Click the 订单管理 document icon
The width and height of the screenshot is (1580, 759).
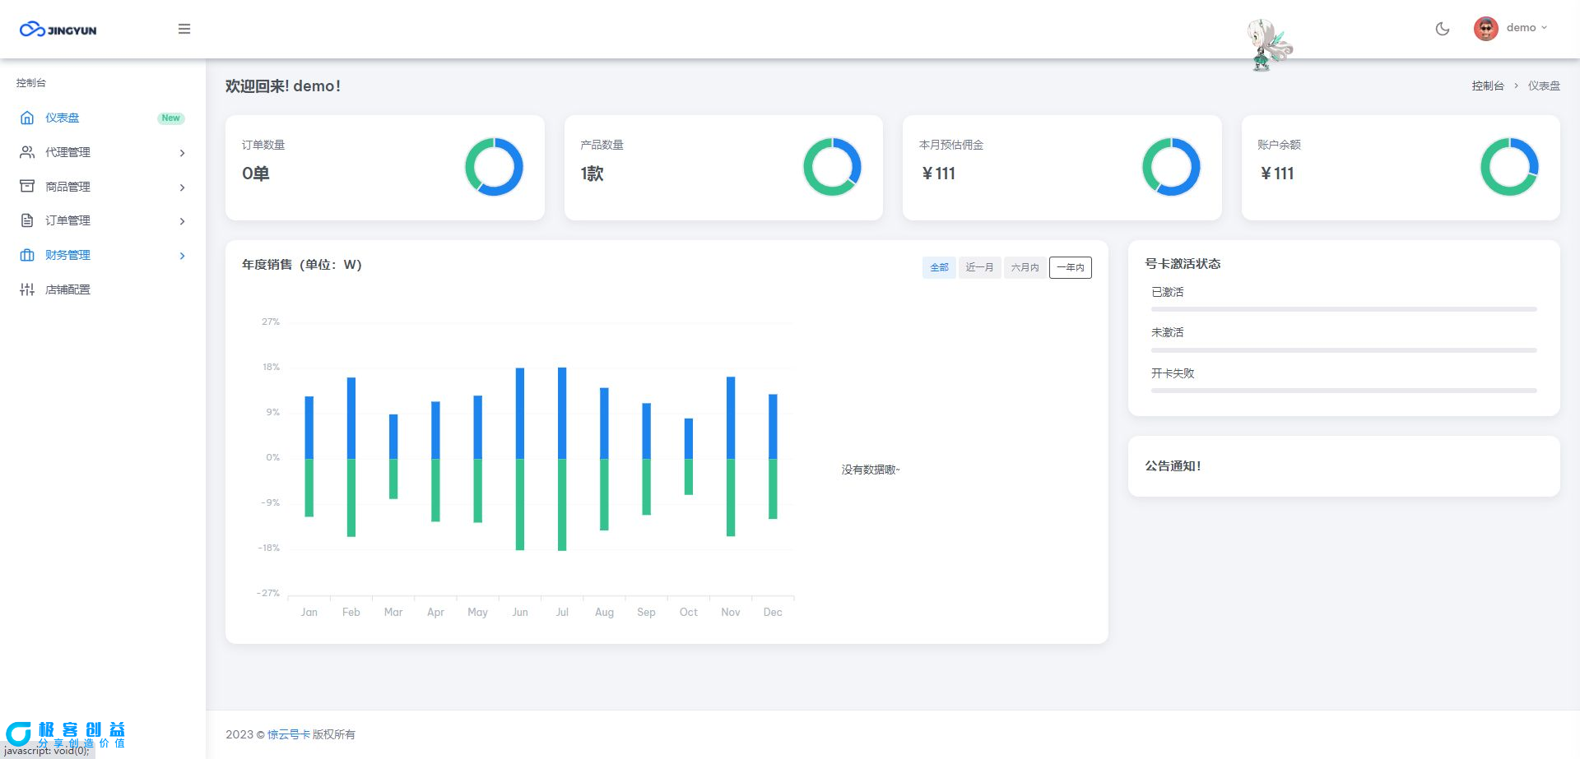27,220
